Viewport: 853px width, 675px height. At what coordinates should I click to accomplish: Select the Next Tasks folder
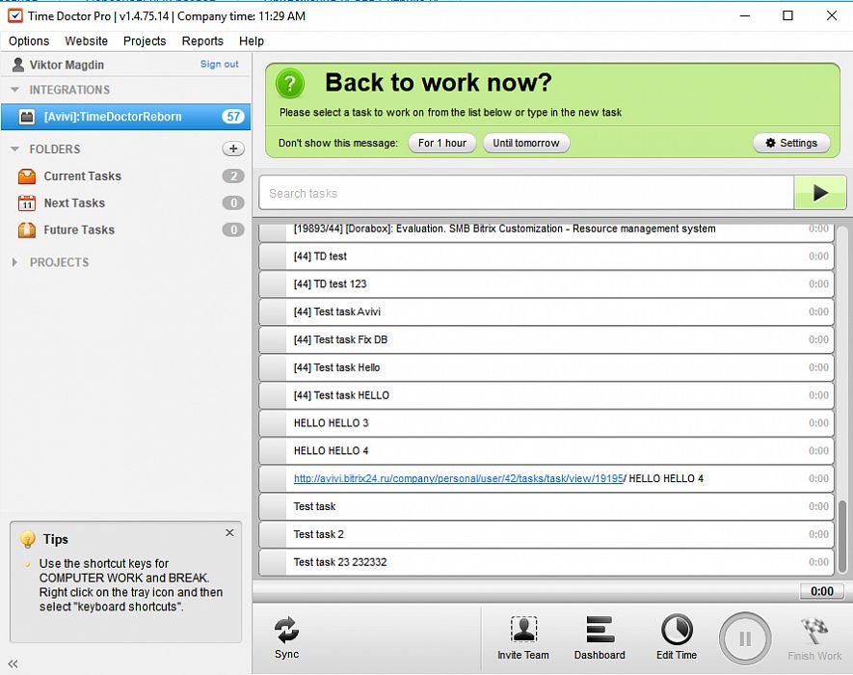coord(125,203)
